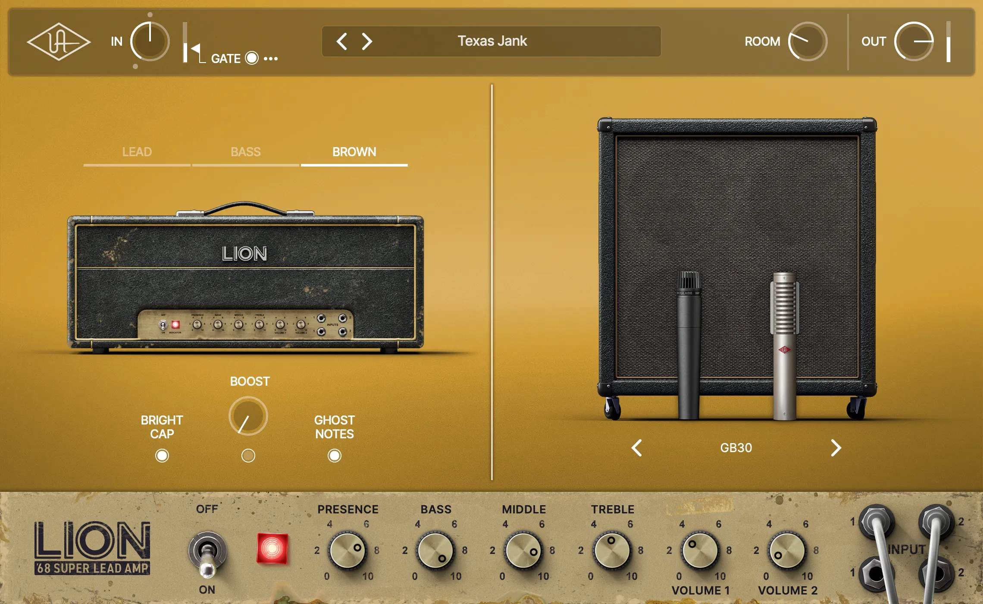983x604 pixels.
Task: Open gate settings via the ellipsis icon
Action: 270,58
